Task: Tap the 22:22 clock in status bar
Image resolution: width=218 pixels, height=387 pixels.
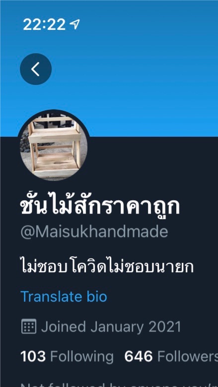Action: [44, 25]
